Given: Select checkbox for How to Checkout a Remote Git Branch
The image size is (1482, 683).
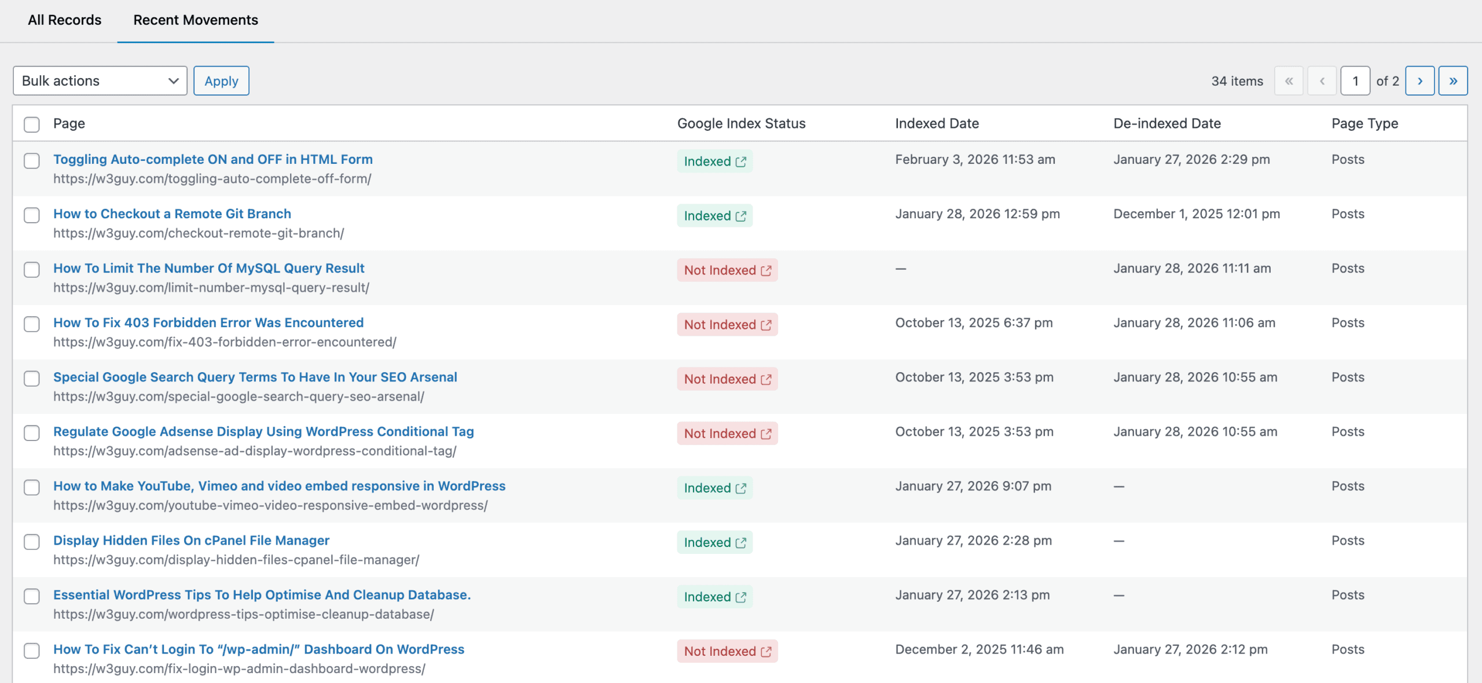Looking at the screenshot, I should 32,215.
